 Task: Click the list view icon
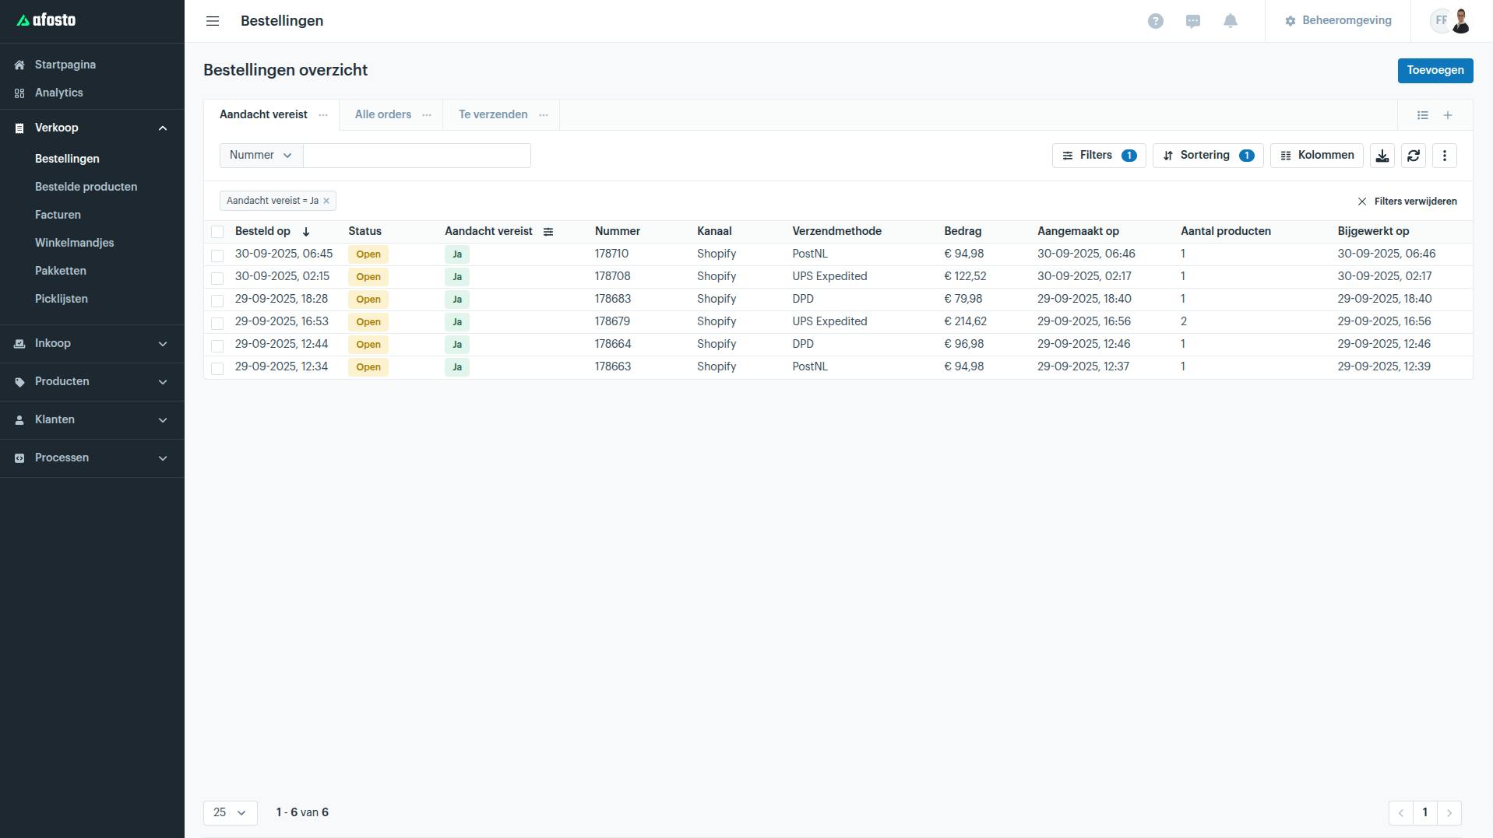click(x=1423, y=115)
